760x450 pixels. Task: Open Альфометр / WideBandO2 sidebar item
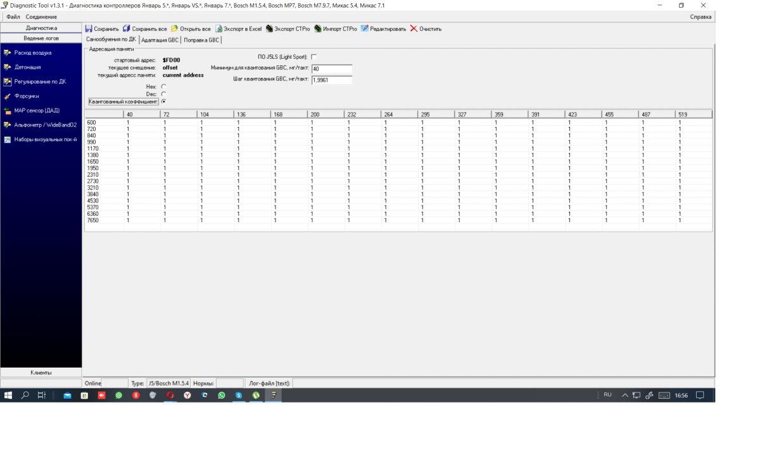pos(45,125)
